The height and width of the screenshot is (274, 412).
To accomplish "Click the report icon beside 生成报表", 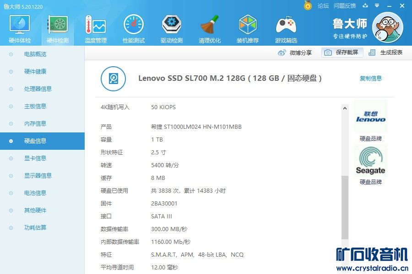I will [x=372, y=53].
